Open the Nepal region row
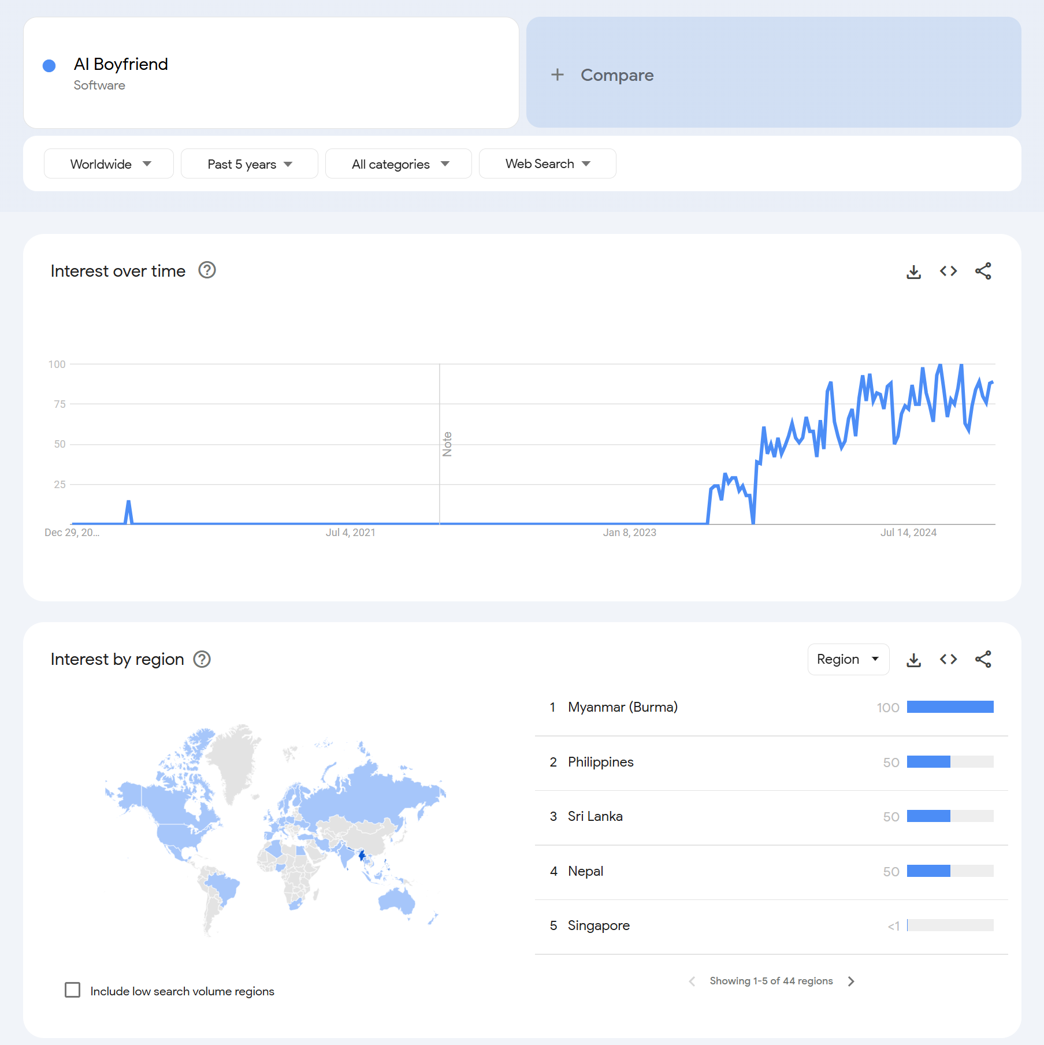Screen dimensions: 1044x1045 coord(771,871)
